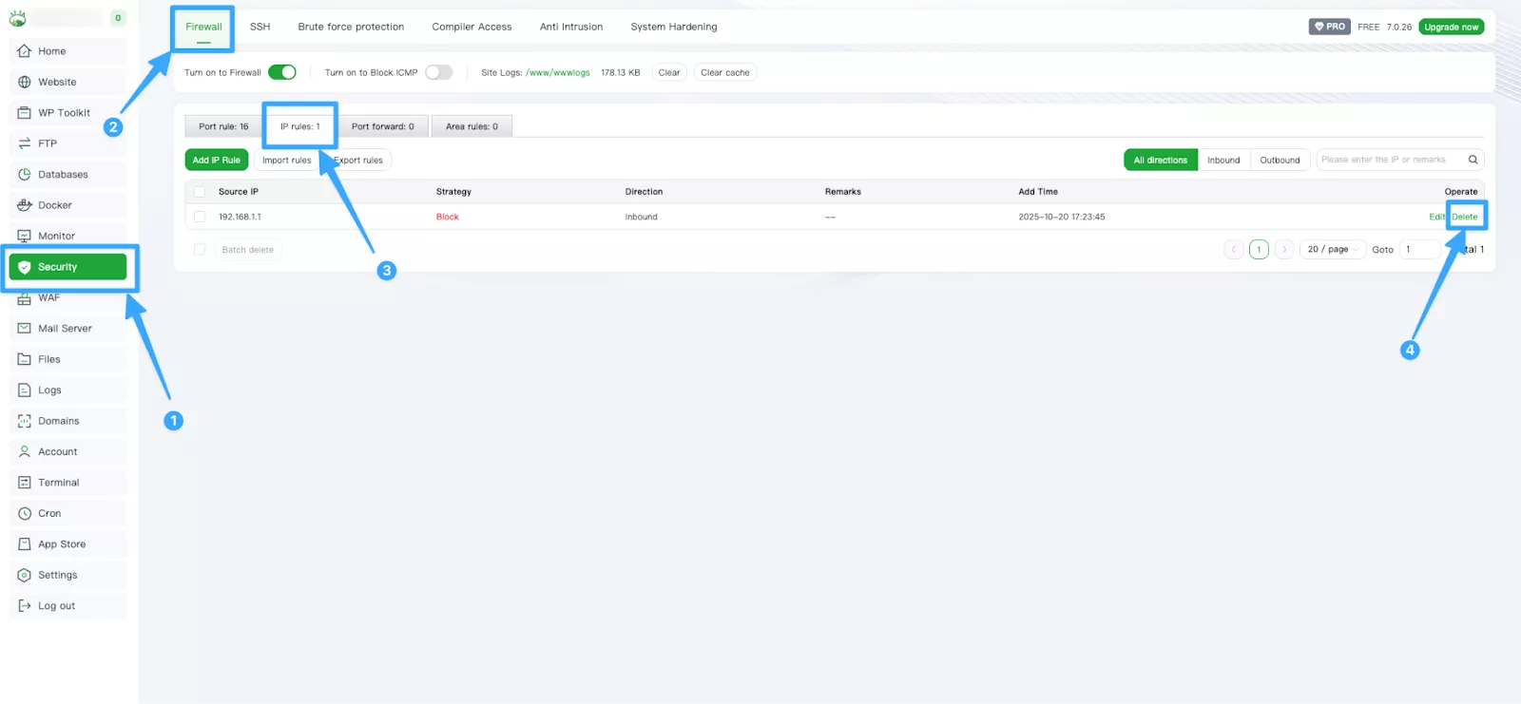Click the search magnifier icon
The width and height of the screenshot is (1521, 704).
point(1473,160)
